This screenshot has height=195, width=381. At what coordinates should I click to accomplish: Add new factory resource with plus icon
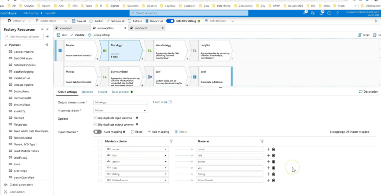pos(47,37)
